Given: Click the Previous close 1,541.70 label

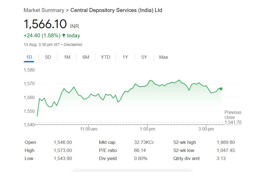Looking at the screenshot, I should tap(233, 117).
